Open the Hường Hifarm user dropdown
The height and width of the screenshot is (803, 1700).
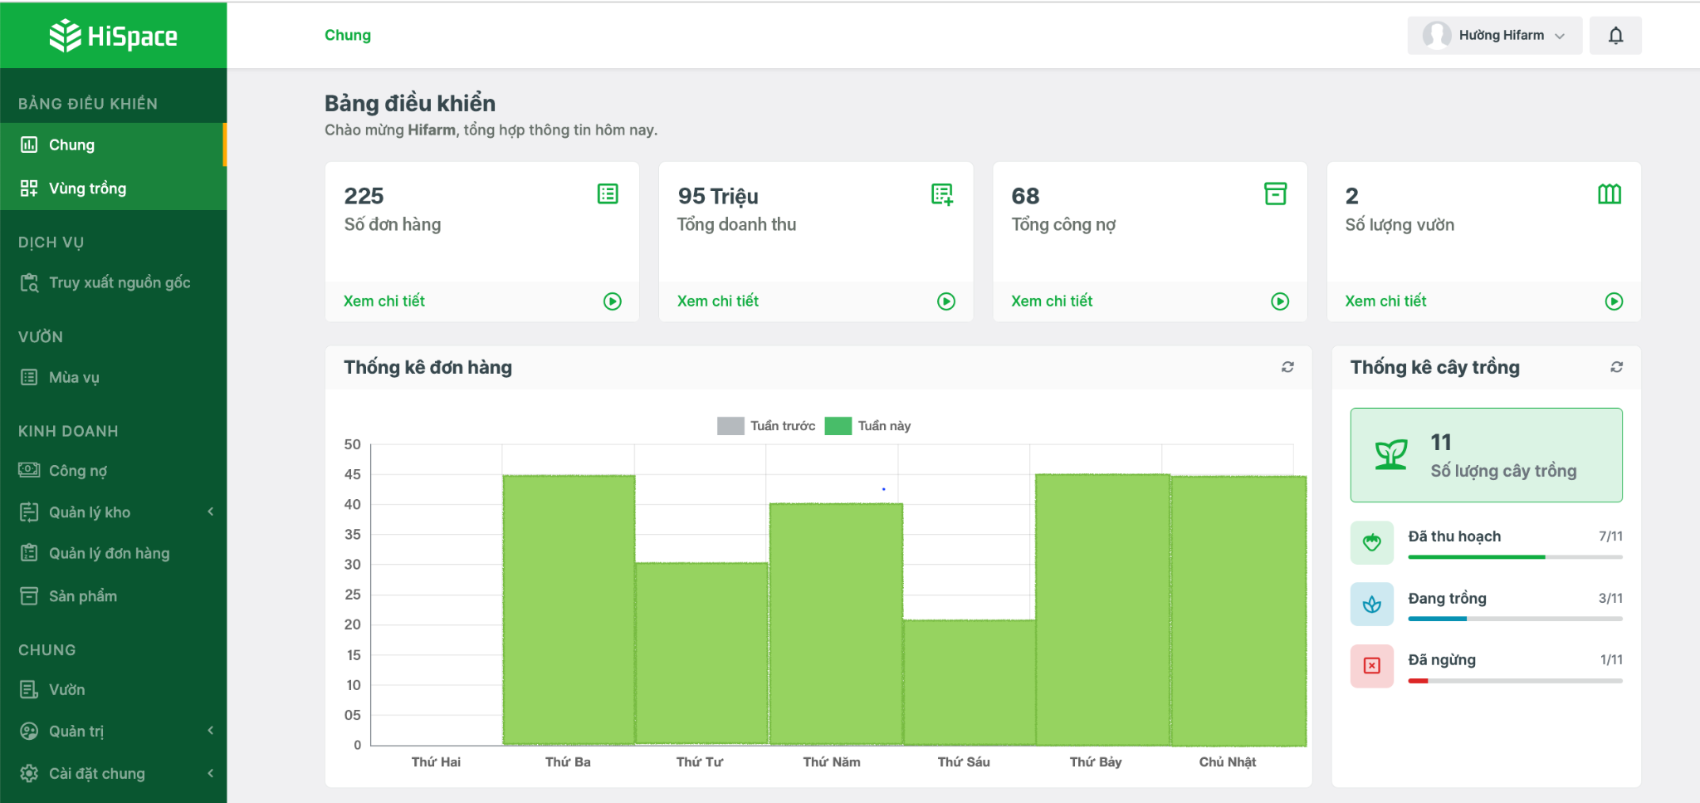[x=1494, y=36]
